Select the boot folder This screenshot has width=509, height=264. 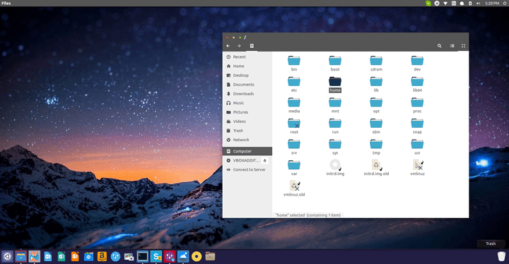pyautogui.click(x=335, y=64)
